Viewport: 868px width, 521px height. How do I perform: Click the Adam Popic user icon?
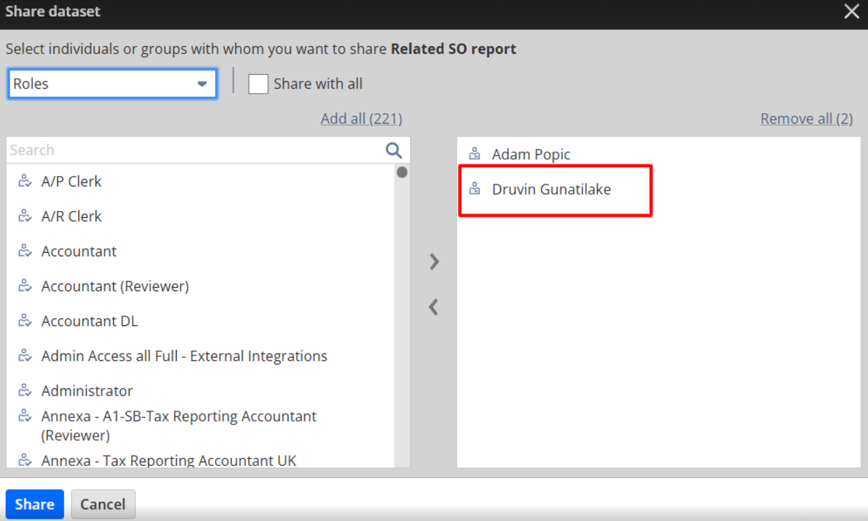point(475,154)
